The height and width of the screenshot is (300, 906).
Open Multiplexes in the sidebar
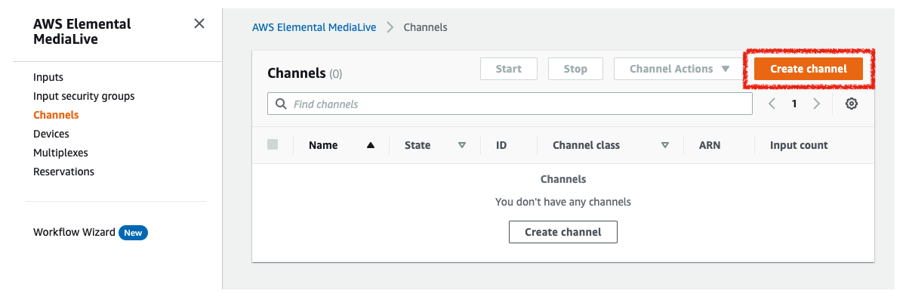click(60, 153)
